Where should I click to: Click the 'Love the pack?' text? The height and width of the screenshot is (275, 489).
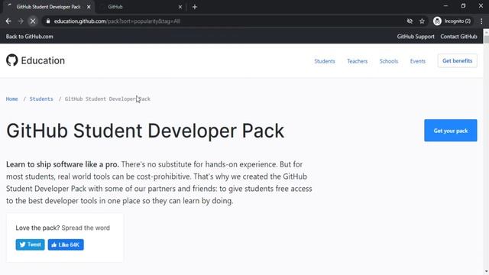[x=37, y=228]
